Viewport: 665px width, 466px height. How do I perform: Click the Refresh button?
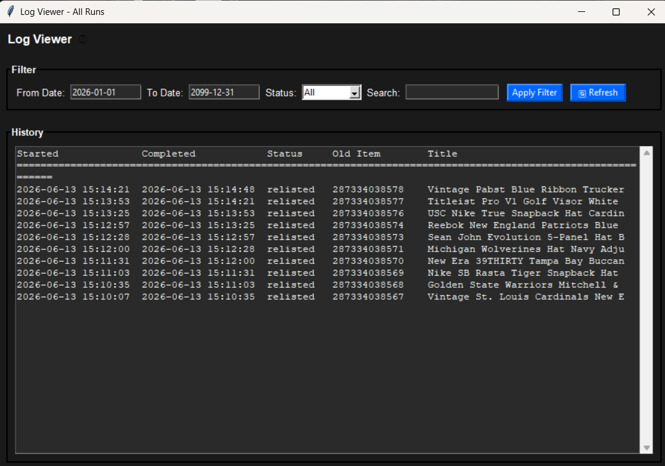click(598, 92)
